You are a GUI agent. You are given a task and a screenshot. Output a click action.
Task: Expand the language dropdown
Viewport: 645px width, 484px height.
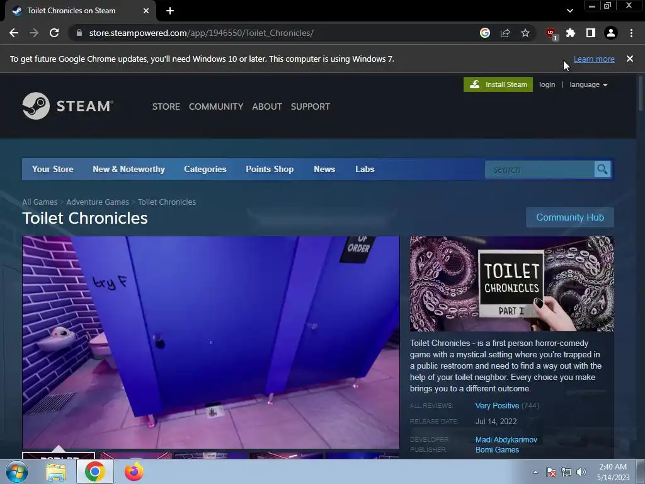(x=588, y=84)
